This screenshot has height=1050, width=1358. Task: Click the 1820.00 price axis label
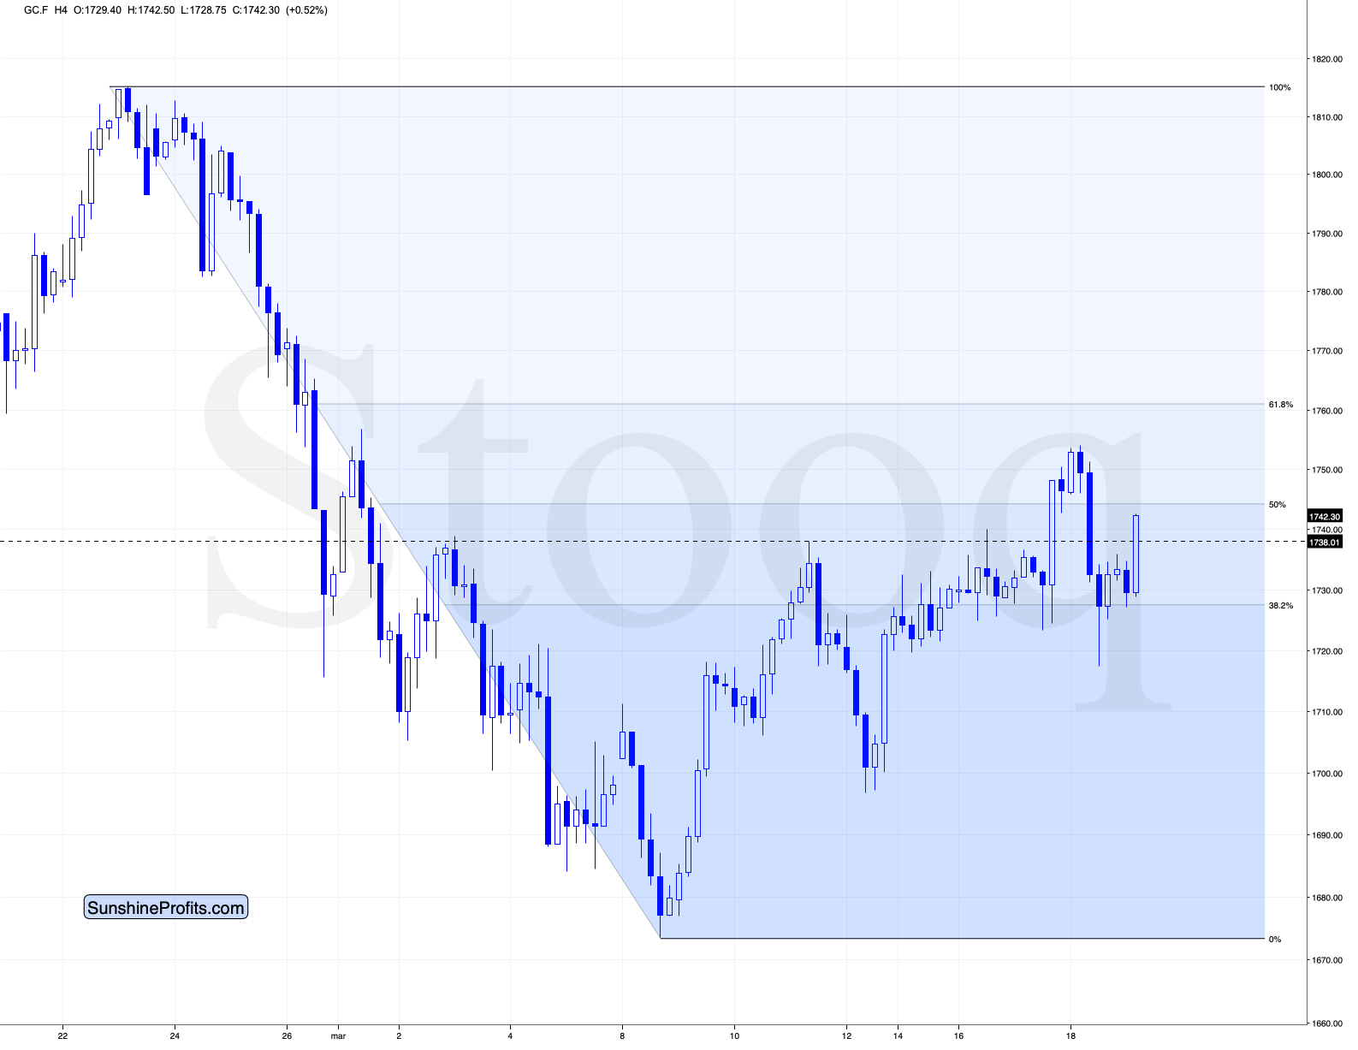pos(1327,59)
